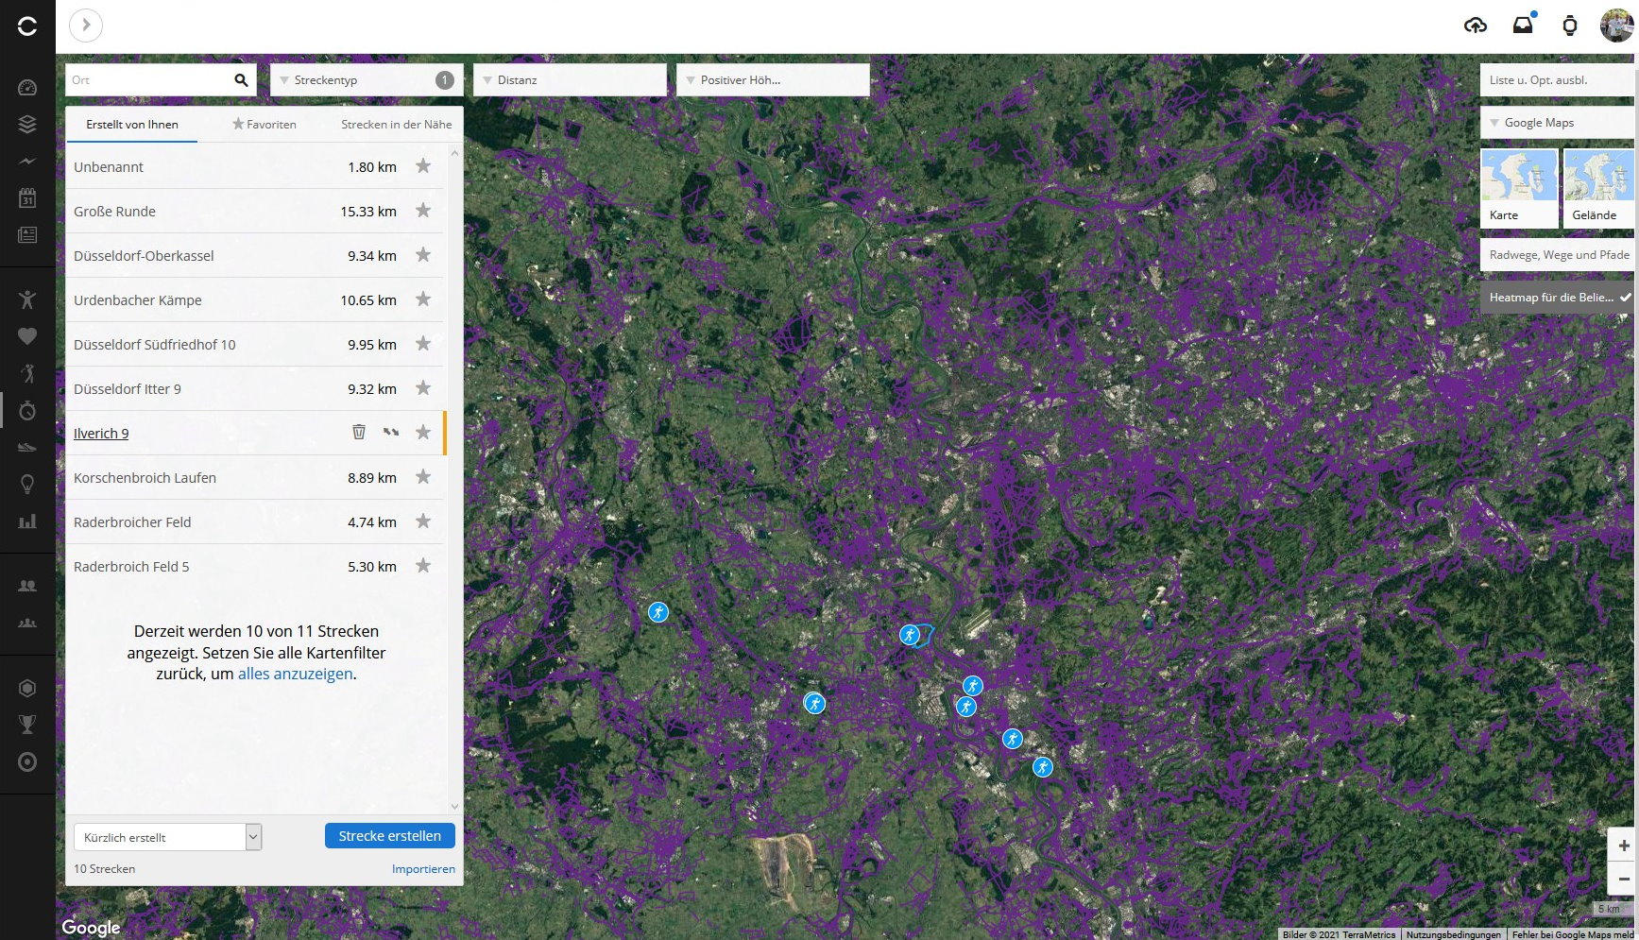Click the Ort search input field
The height and width of the screenshot is (940, 1639).
(148, 80)
